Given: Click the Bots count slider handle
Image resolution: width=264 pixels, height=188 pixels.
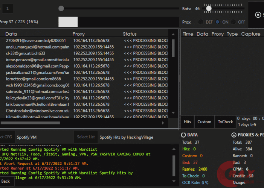Looking at the screenshot, I should click(x=209, y=8).
